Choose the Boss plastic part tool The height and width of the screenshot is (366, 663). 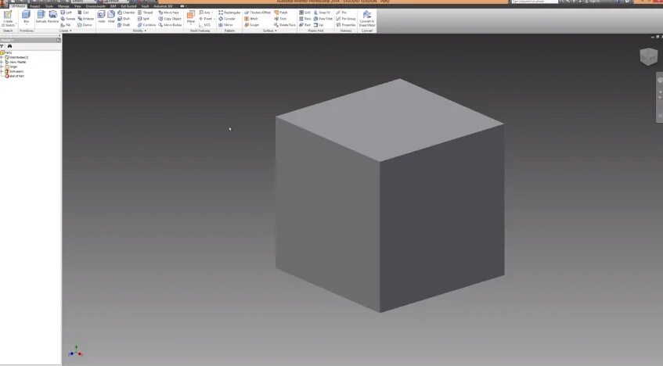click(x=304, y=19)
